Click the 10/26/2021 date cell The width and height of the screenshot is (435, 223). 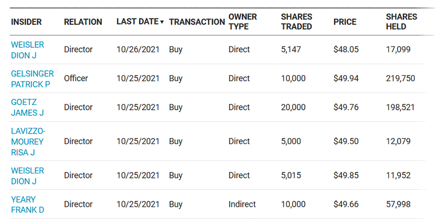[x=138, y=49]
